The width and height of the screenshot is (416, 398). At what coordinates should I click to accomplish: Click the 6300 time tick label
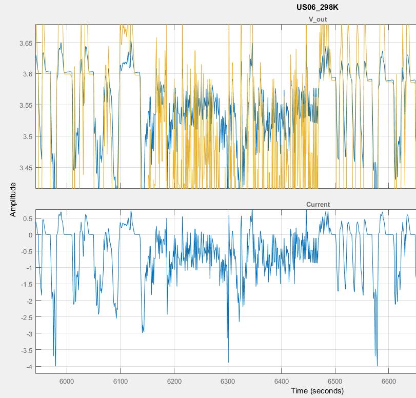tap(228, 381)
